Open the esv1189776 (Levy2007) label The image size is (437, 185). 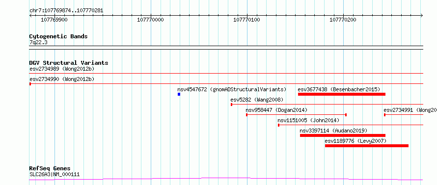355,141
